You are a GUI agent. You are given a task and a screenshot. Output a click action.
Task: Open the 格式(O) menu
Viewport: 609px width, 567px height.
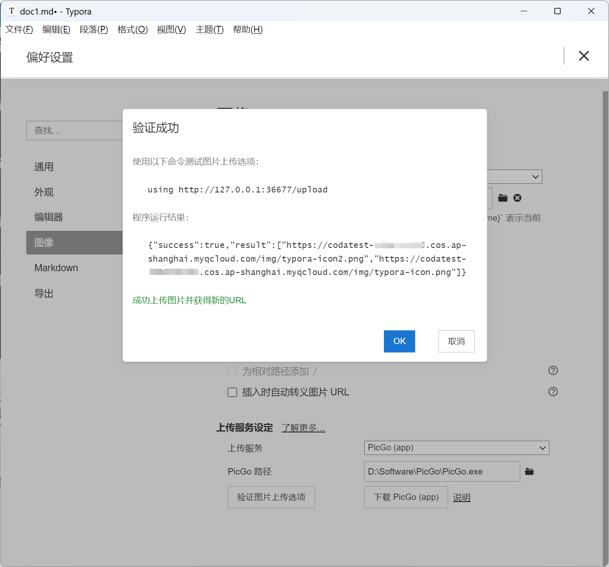133,30
